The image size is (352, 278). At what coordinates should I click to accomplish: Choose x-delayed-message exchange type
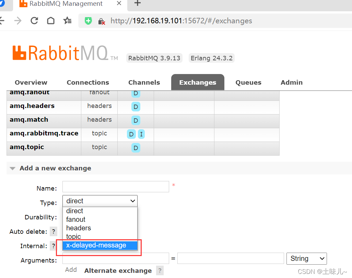click(x=100, y=245)
